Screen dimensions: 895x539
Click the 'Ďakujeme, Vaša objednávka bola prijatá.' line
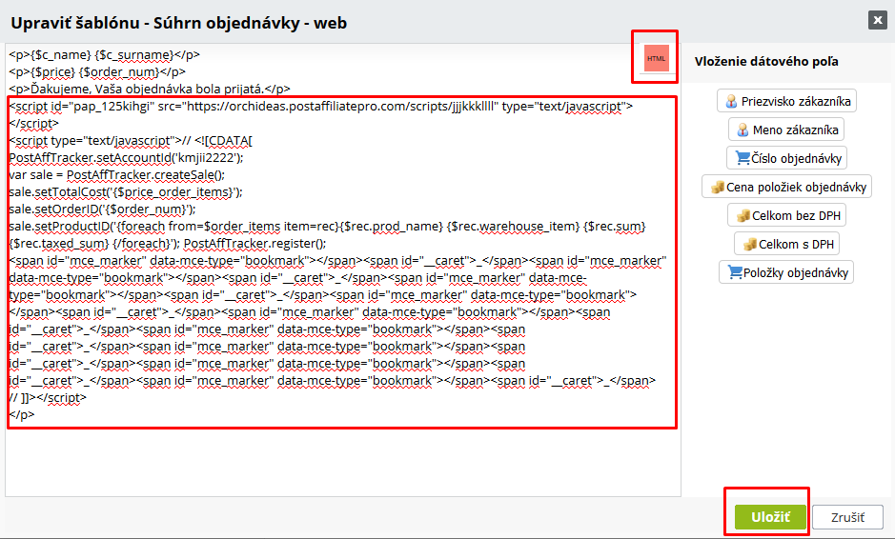pyautogui.click(x=150, y=89)
